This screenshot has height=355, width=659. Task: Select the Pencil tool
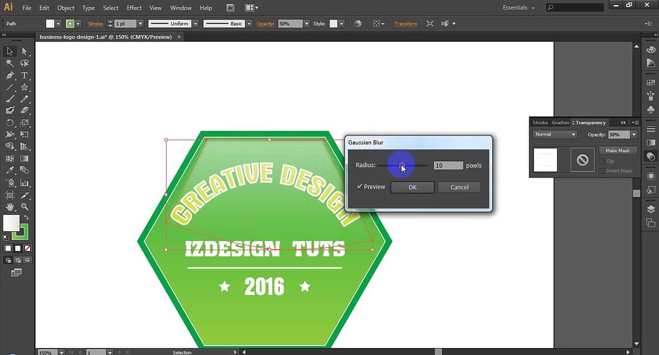point(24,99)
